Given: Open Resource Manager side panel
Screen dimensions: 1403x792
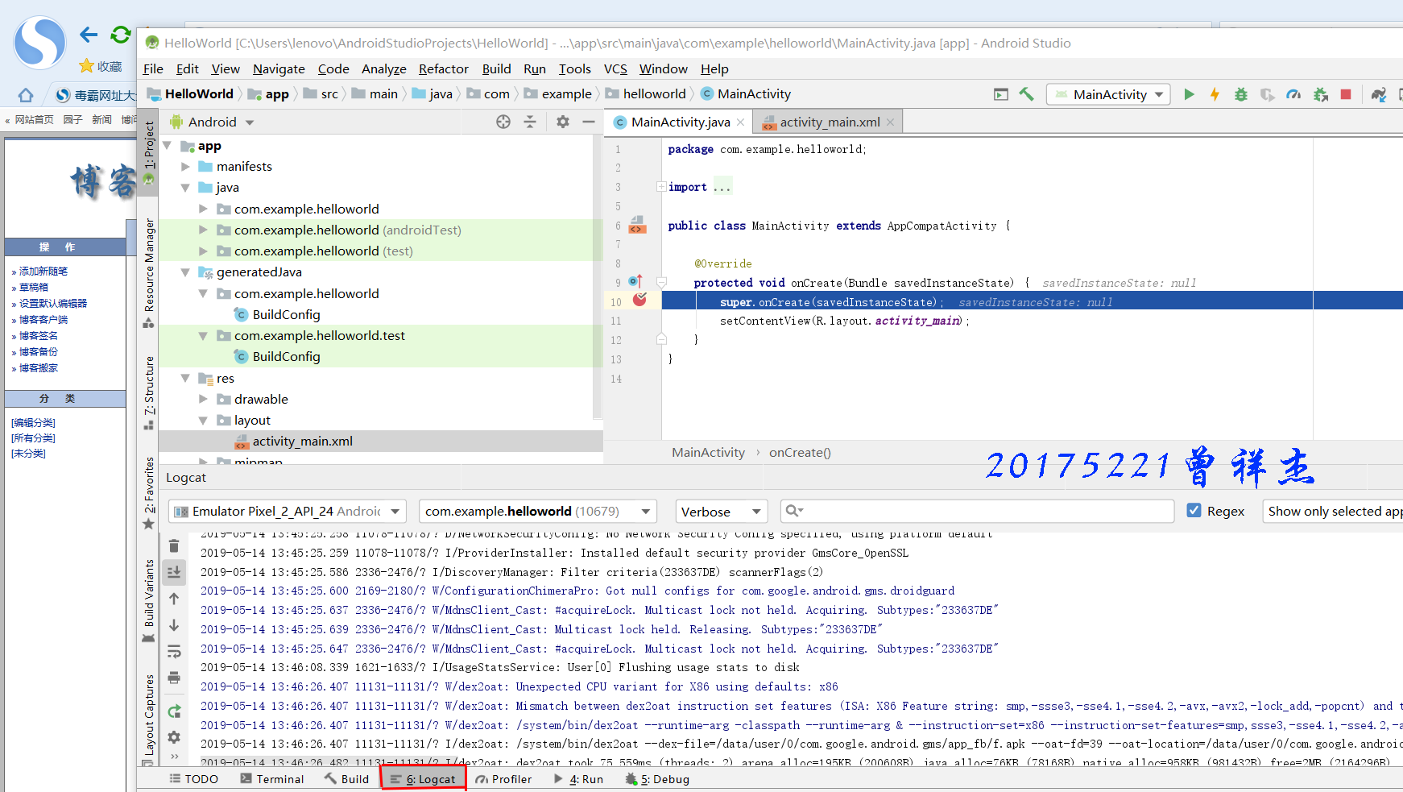Looking at the screenshot, I should pos(149,272).
